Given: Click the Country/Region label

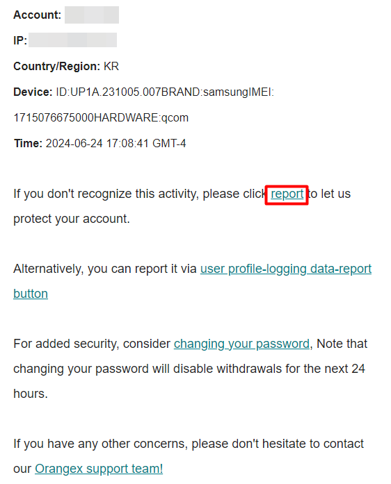Looking at the screenshot, I should point(56,67).
